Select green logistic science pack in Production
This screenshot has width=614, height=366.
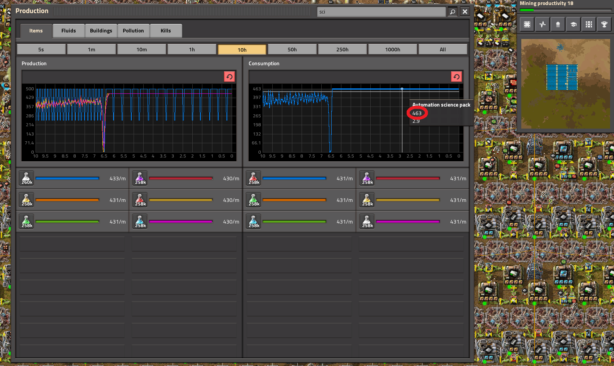pos(27,222)
